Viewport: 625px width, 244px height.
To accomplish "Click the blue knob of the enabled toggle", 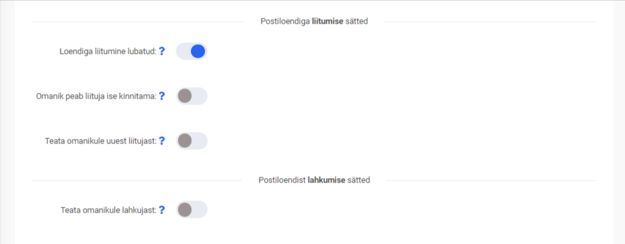I will (198, 51).
